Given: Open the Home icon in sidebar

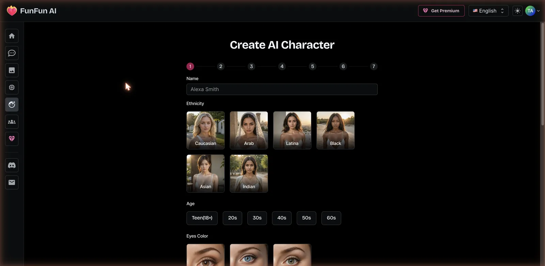Looking at the screenshot, I should (12, 36).
